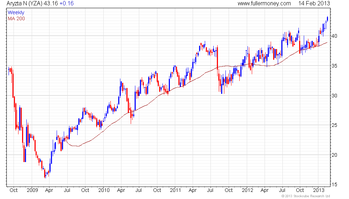349x199 pixels.
Task: Click the 25 price axis label
Action: point(334,125)
